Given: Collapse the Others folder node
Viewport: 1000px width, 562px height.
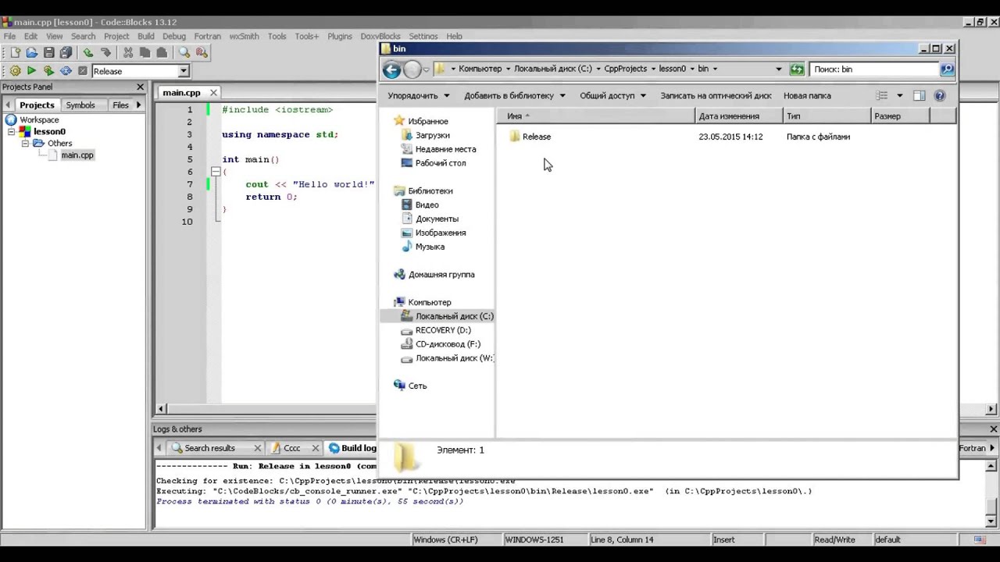Looking at the screenshot, I should 25,144.
